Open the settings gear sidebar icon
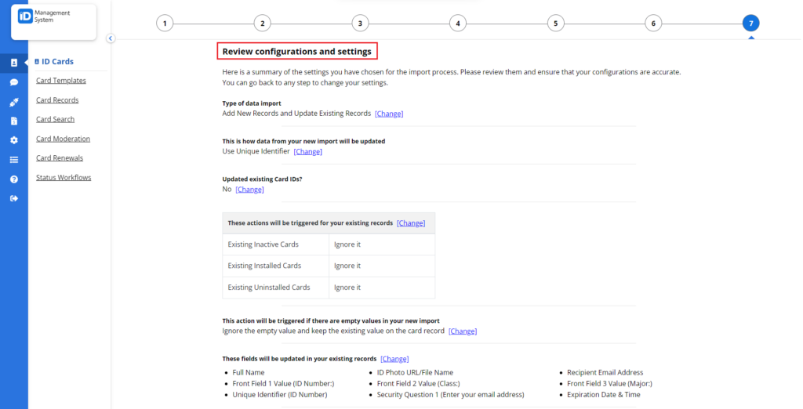 14,140
